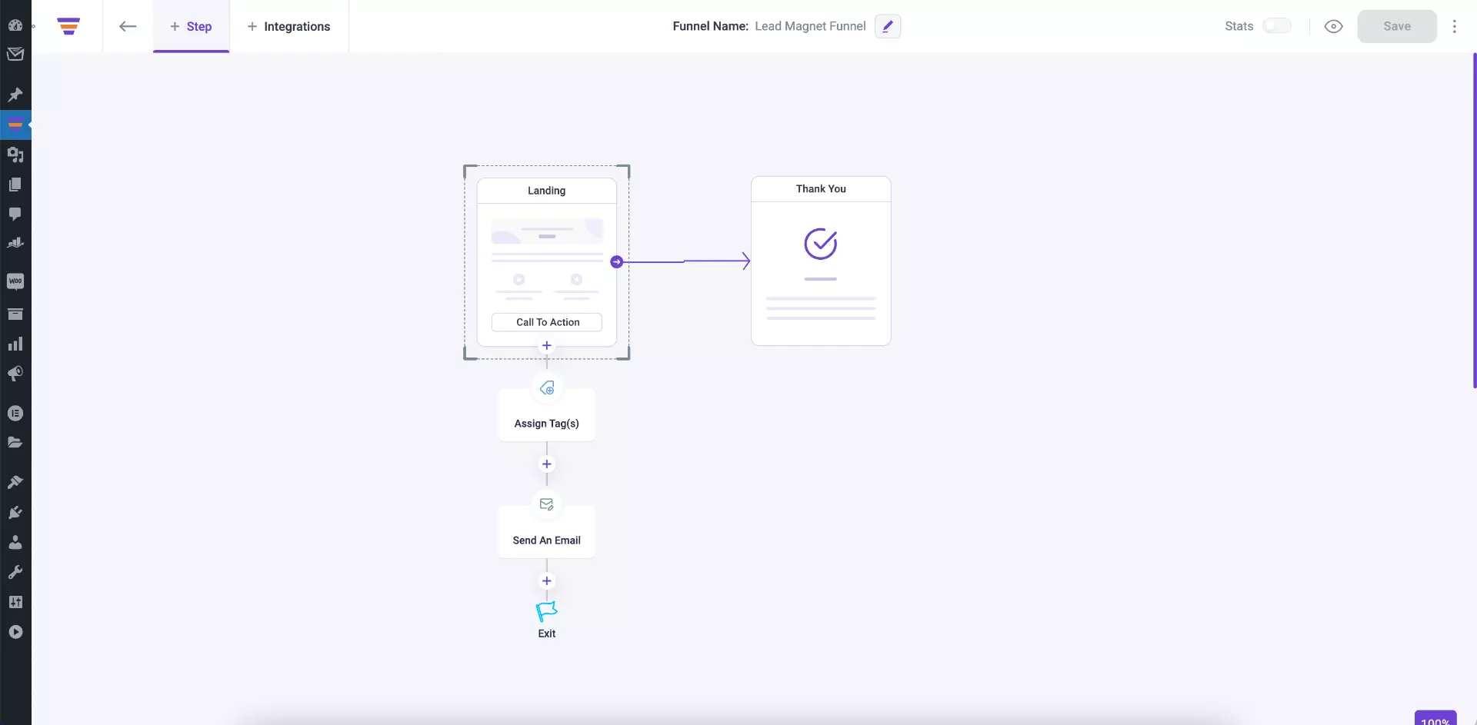
Task: Click the Collapse menu play-circle icon
Action: (x=15, y=632)
